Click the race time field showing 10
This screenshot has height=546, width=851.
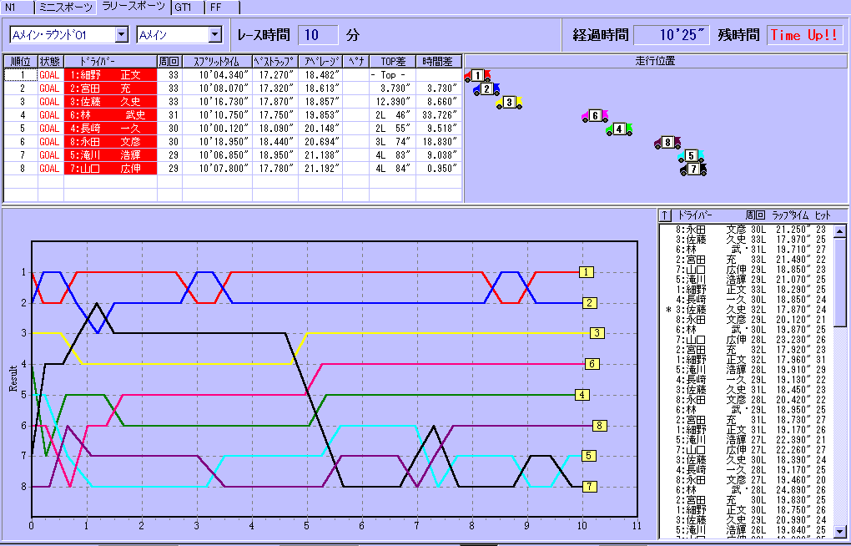coord(318,35)
